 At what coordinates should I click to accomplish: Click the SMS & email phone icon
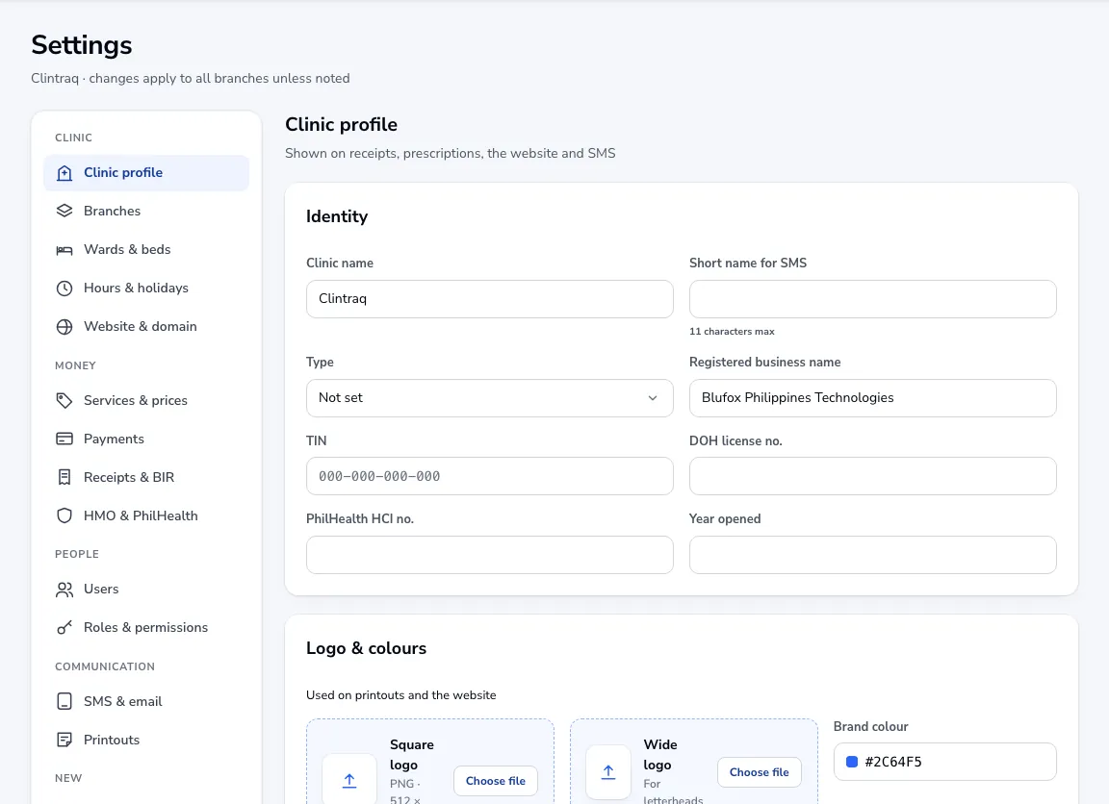click(64, 701)
